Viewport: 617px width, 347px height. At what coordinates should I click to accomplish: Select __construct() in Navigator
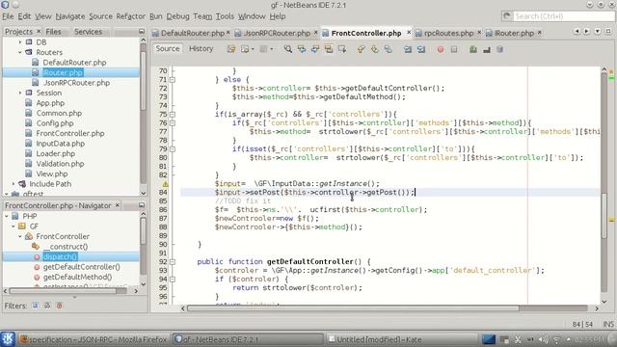click(66, 247)
